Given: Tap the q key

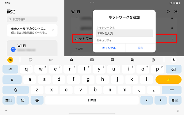Looking at the screenshot, I should 26,69.
